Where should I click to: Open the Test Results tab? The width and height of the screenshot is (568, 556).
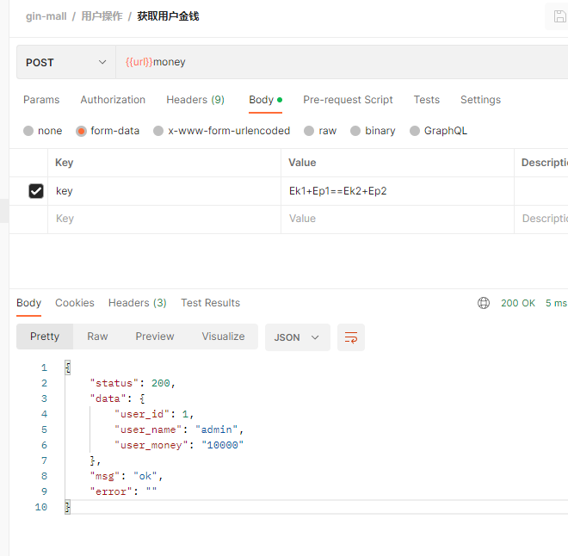click(210, 303)
